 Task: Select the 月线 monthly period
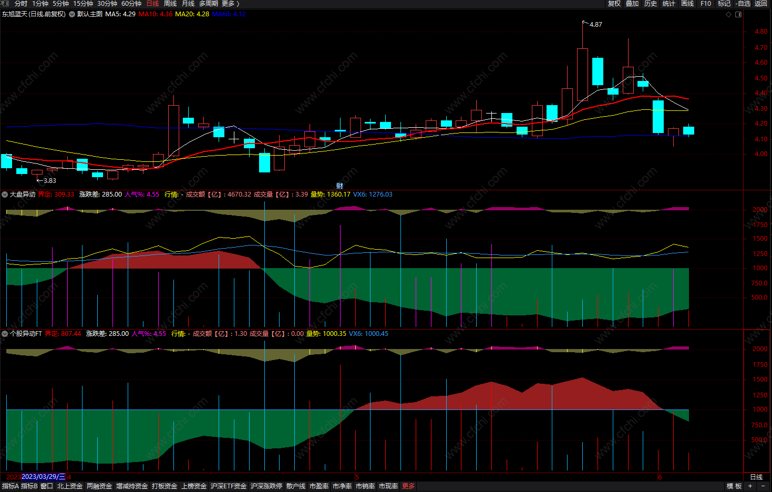tap(188, 4)
